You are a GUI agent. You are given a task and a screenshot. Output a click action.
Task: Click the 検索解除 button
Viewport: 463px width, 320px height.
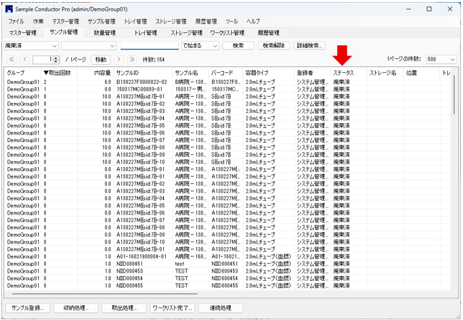coord(275,45)
